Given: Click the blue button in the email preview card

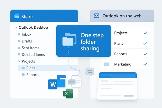Looking at the screenshot, I should pos(129,96).
